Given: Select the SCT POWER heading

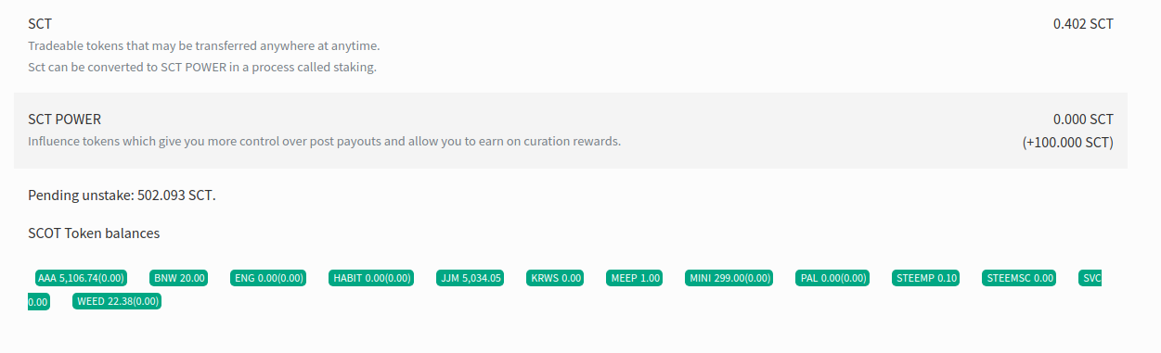Looking at the screenshot, I should pyautogui.click(x=65, y=120).
